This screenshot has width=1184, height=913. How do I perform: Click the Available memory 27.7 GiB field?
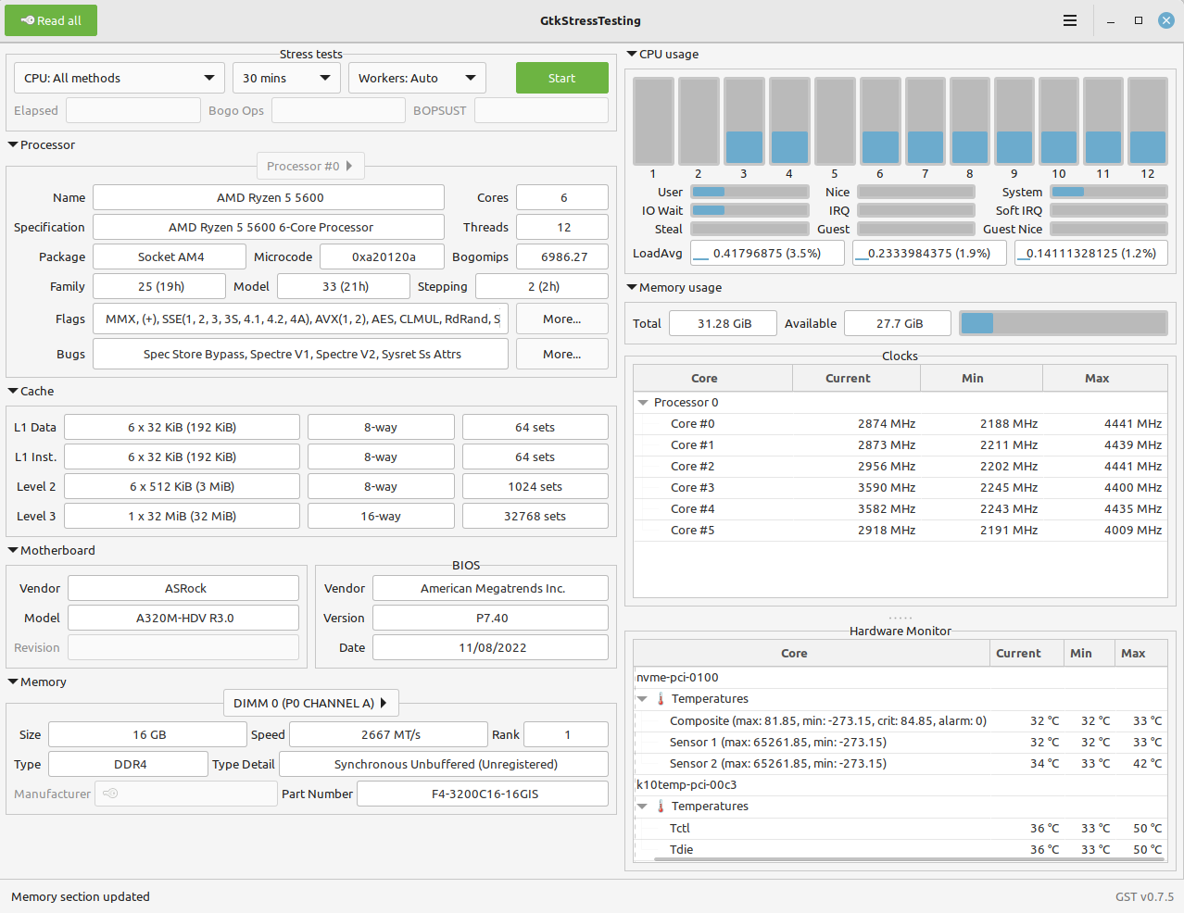[899, 323]
